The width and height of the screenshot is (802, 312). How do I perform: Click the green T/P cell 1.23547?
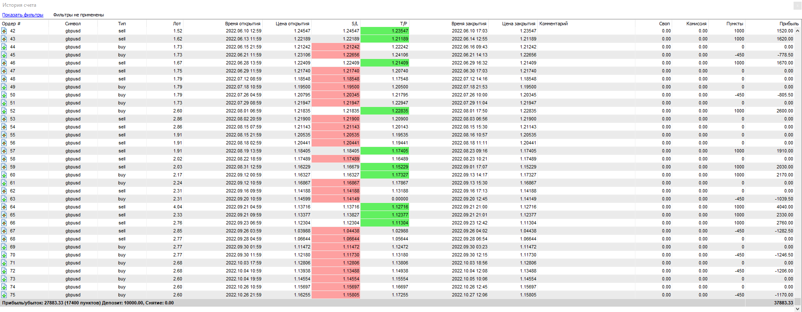(x=385, y=31)
